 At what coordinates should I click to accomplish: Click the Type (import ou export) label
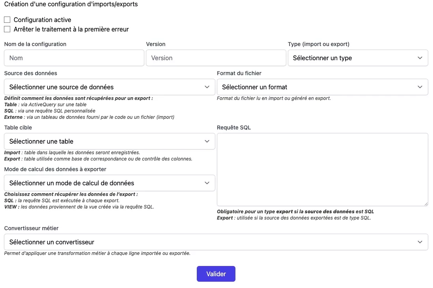tap(319, 44)
